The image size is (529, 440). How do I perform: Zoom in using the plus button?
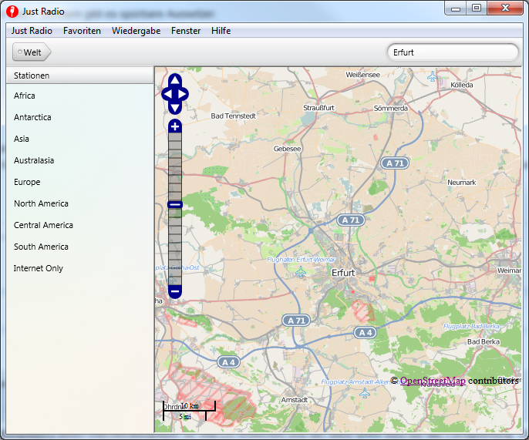point(175,126)
